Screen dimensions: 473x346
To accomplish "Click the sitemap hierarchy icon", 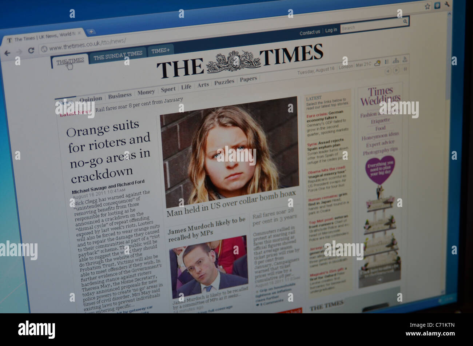I will (396, 60).
